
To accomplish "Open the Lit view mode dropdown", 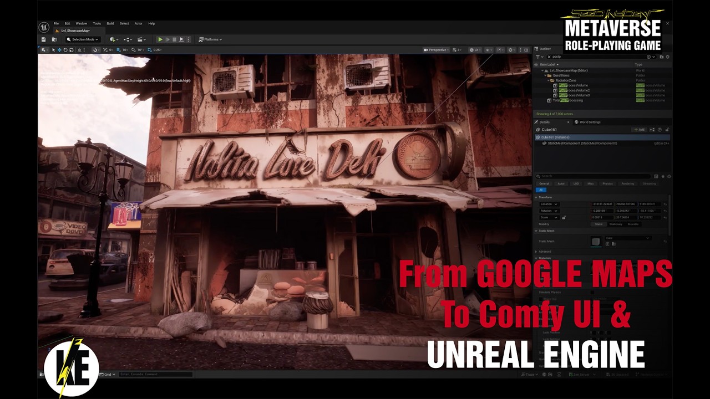I will 475,50.
